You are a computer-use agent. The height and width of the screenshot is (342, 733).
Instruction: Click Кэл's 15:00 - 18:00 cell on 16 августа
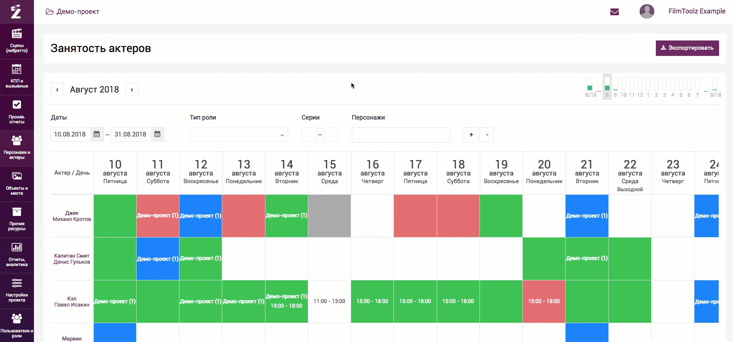click(372, 302)
